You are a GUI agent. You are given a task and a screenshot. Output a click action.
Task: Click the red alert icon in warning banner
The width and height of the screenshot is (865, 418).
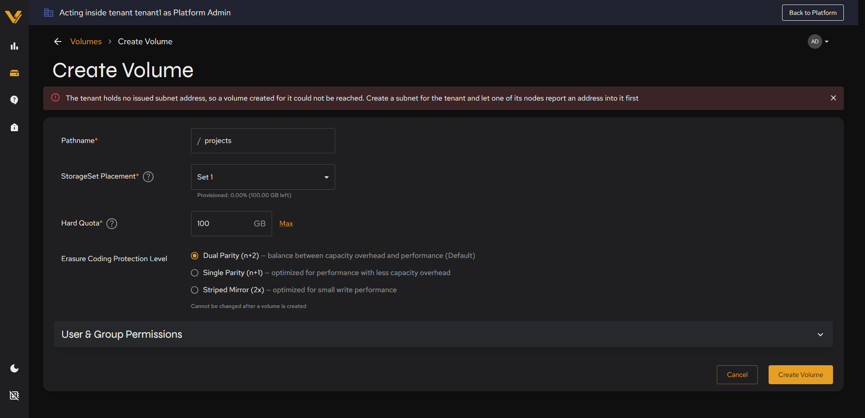55,98
